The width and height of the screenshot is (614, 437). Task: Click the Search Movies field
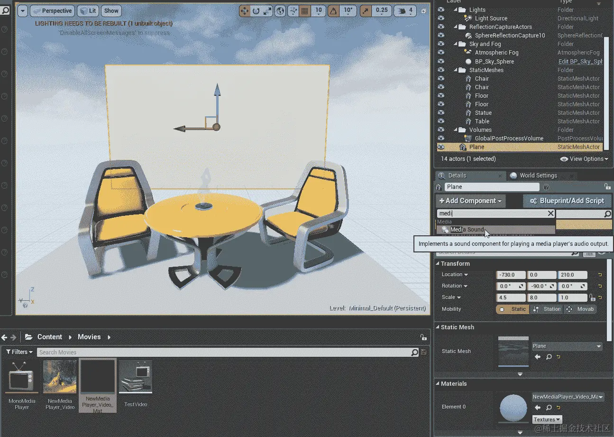[x=224, y=352]
